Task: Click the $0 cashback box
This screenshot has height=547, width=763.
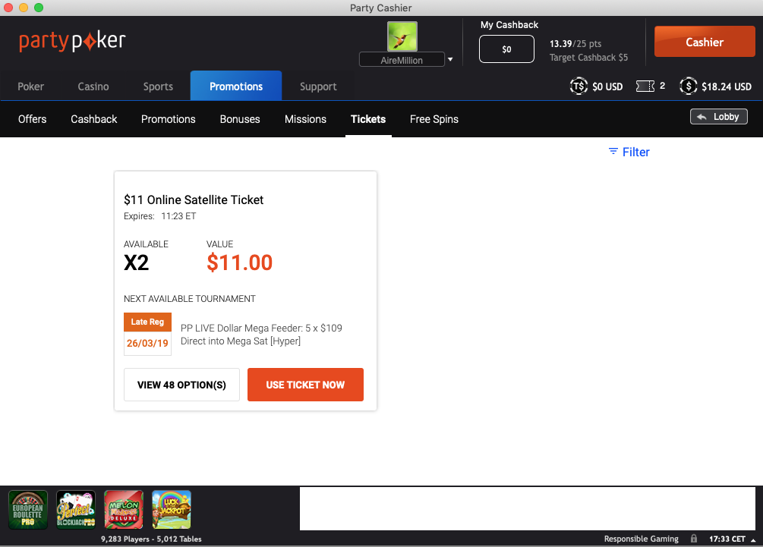Action: point(506,49)
